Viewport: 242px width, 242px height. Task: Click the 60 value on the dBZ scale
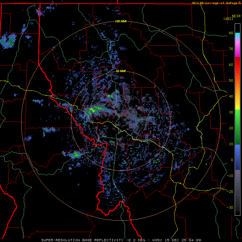pyautogui.click(x=231, y=65)
